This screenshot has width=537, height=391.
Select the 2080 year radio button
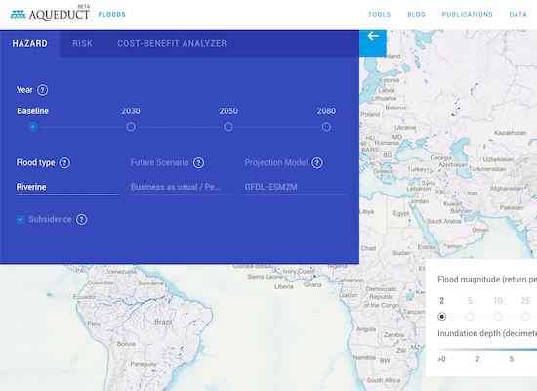point(326,127)
